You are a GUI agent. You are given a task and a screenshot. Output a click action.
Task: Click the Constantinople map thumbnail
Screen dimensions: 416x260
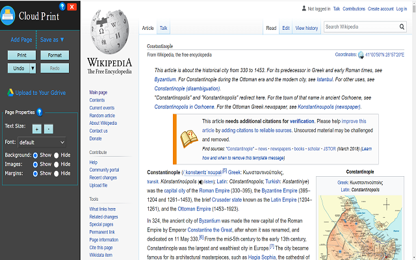point(361,227)
